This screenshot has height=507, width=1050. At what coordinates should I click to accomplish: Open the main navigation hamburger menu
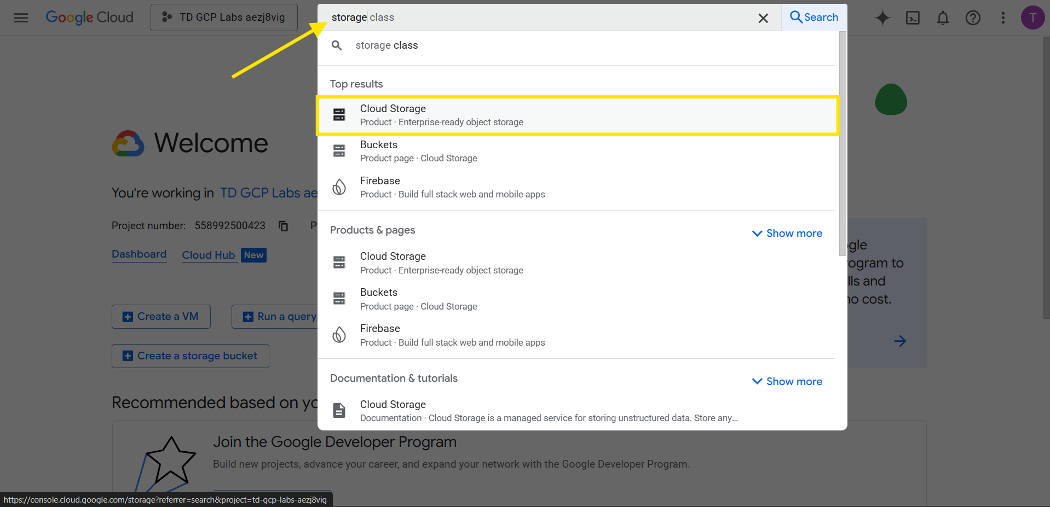pyautogui.click(x=21, y=18)
